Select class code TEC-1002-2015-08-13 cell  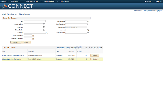point(34,59)
